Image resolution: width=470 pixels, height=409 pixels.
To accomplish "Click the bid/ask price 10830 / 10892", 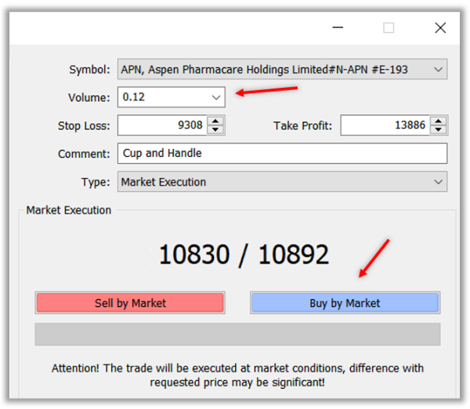I will (244, 255).
